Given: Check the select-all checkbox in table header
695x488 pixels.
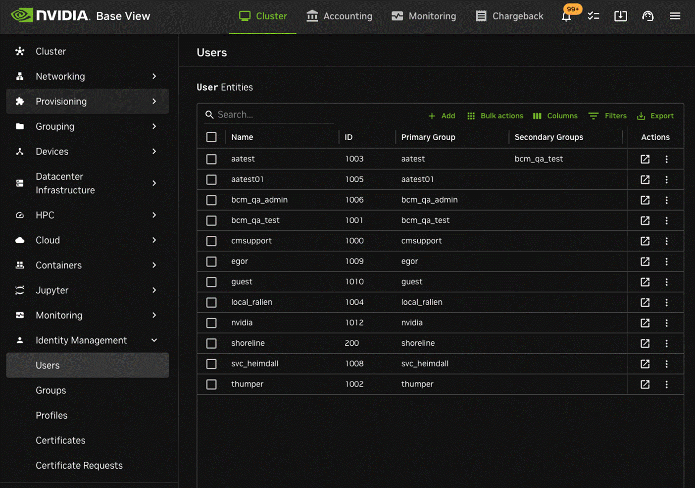Looking at the screenshot, I should click(211, 137).
